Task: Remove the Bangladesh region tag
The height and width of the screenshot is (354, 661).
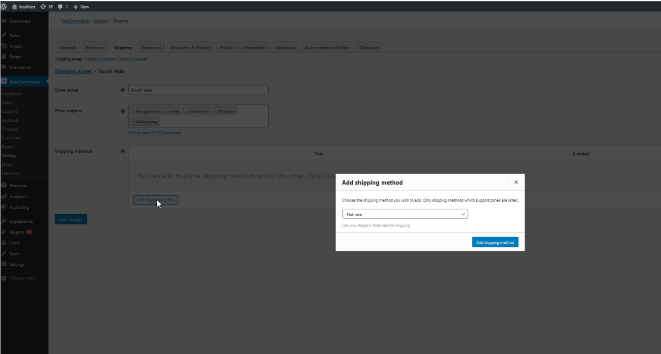Action: tap(134, 112)
